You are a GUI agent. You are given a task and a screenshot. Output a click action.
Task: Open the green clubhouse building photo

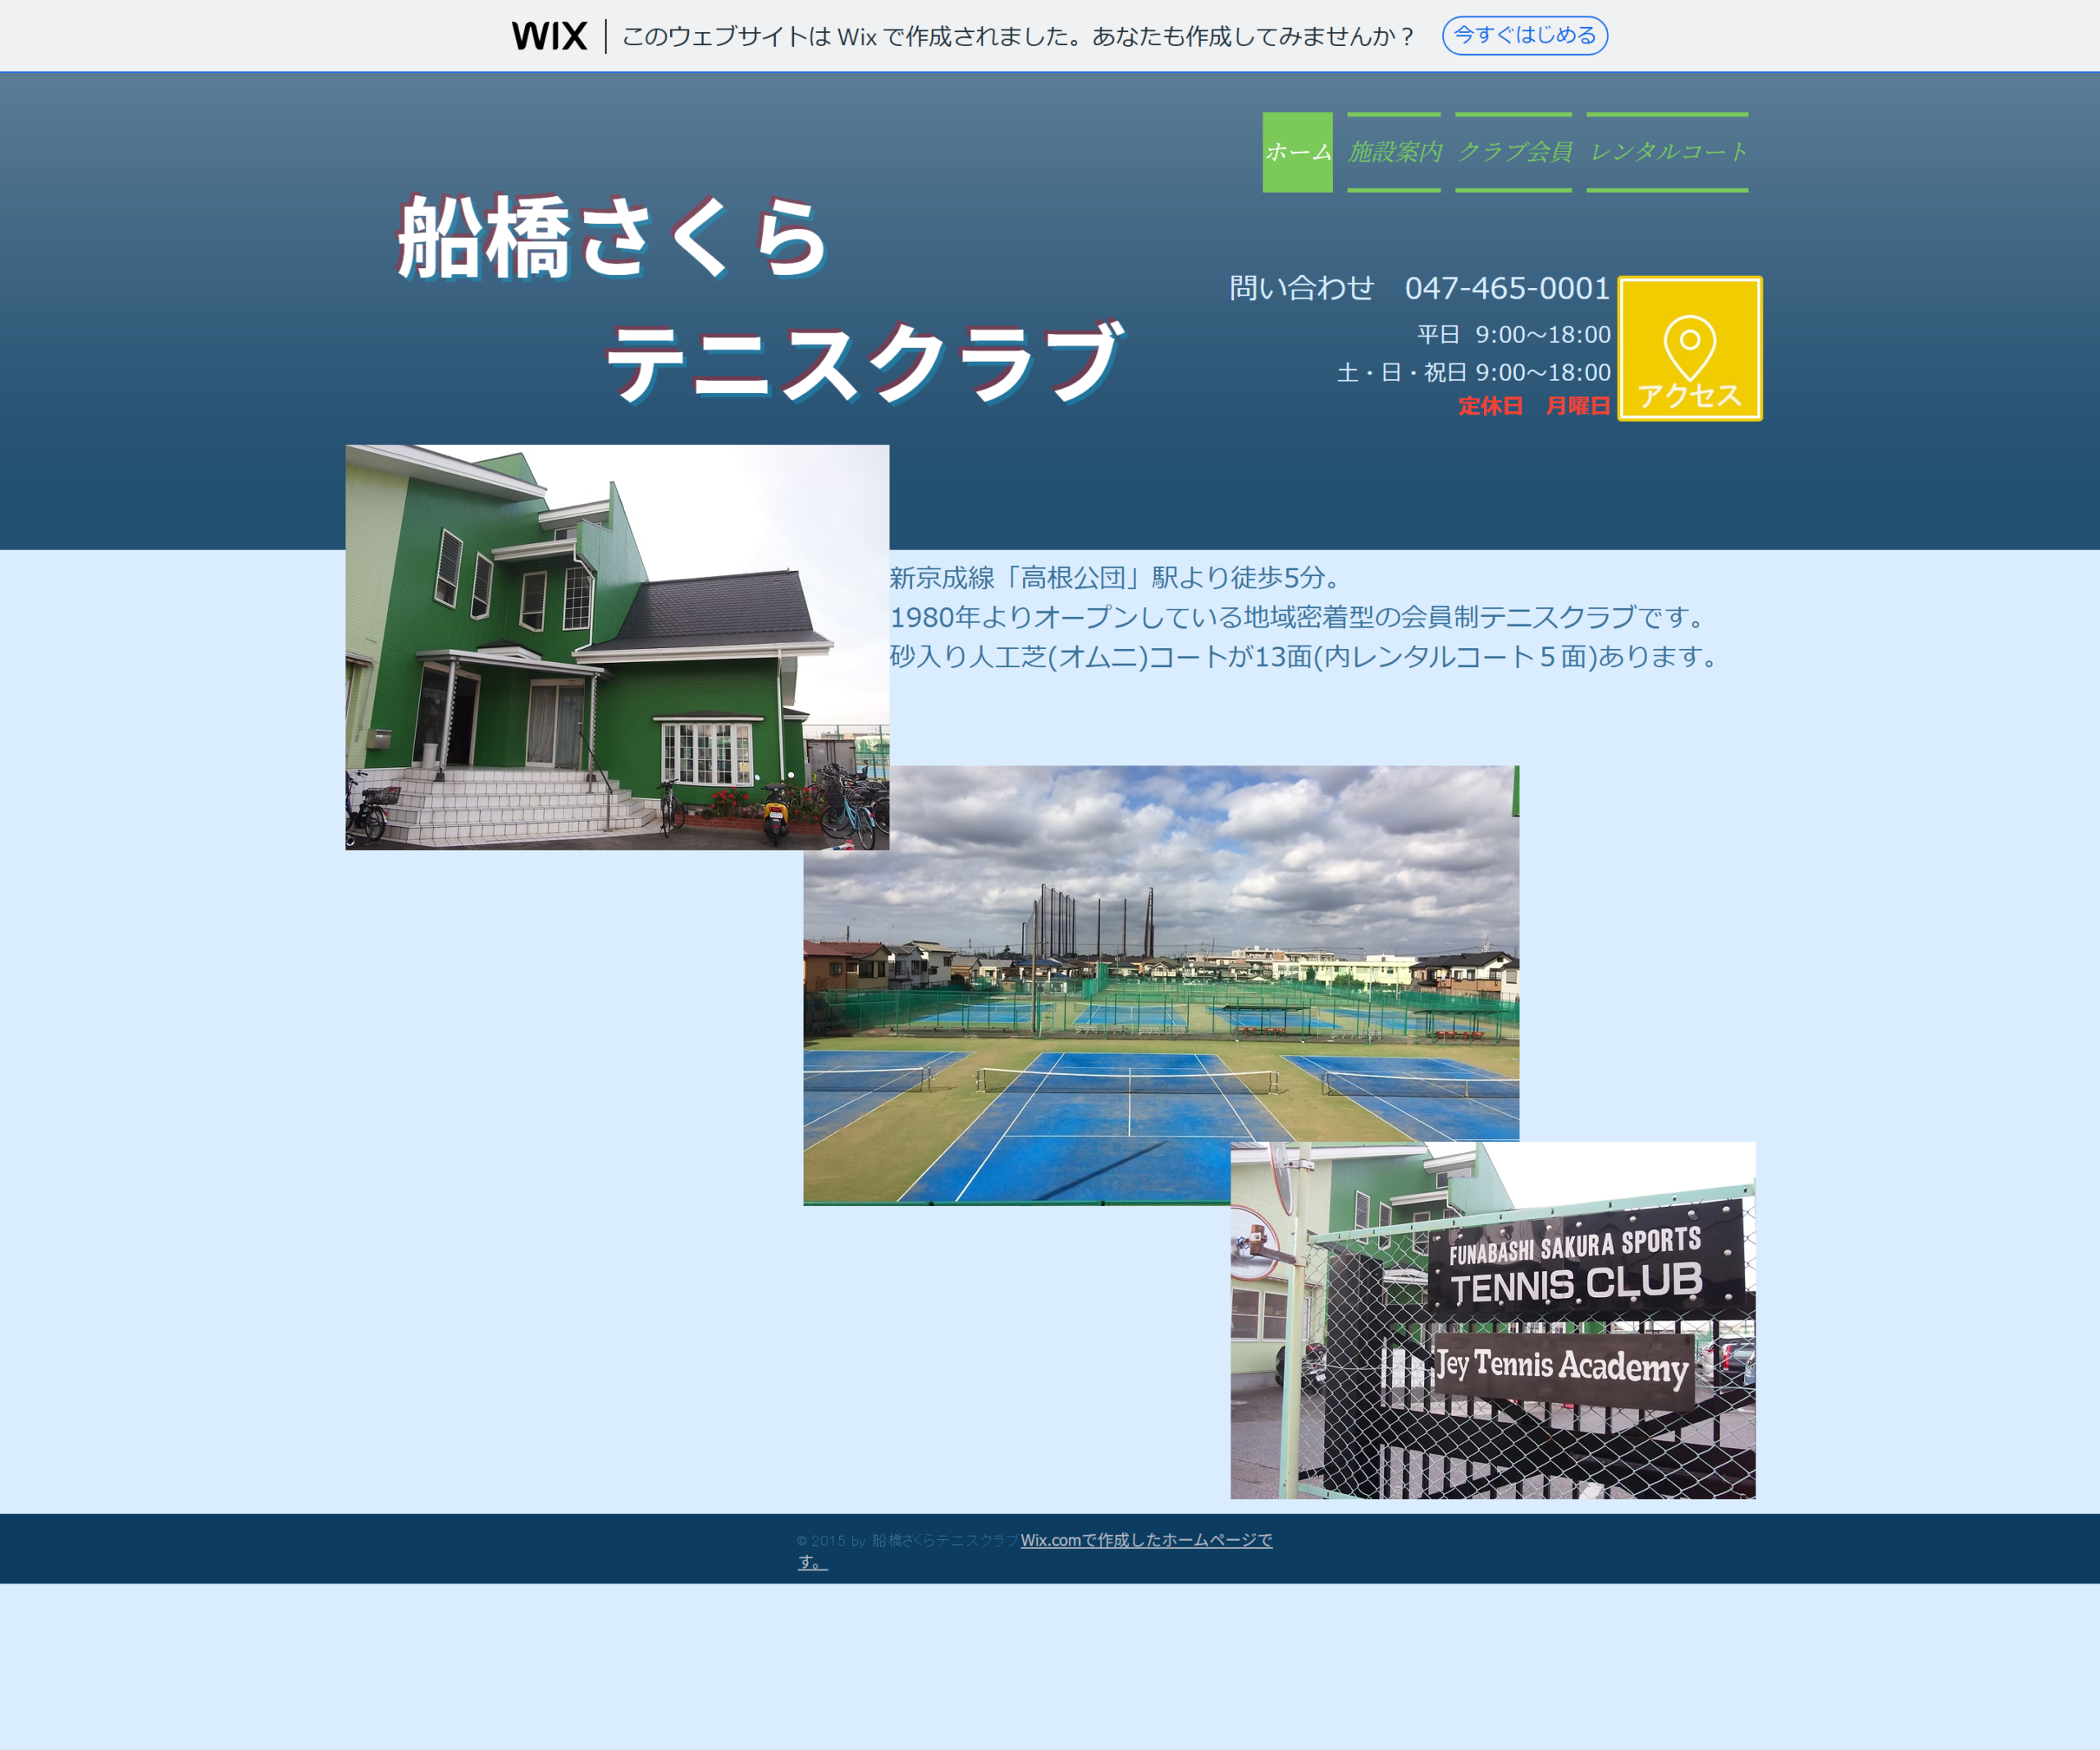coord(617,647)
